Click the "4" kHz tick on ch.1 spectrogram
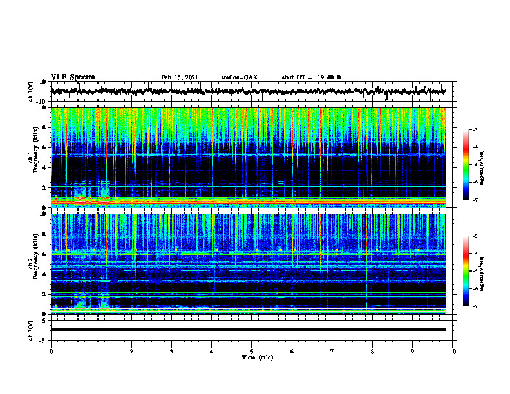Image resolution: width=510 pixels, height=394 pixels. [x=45, y=168]
